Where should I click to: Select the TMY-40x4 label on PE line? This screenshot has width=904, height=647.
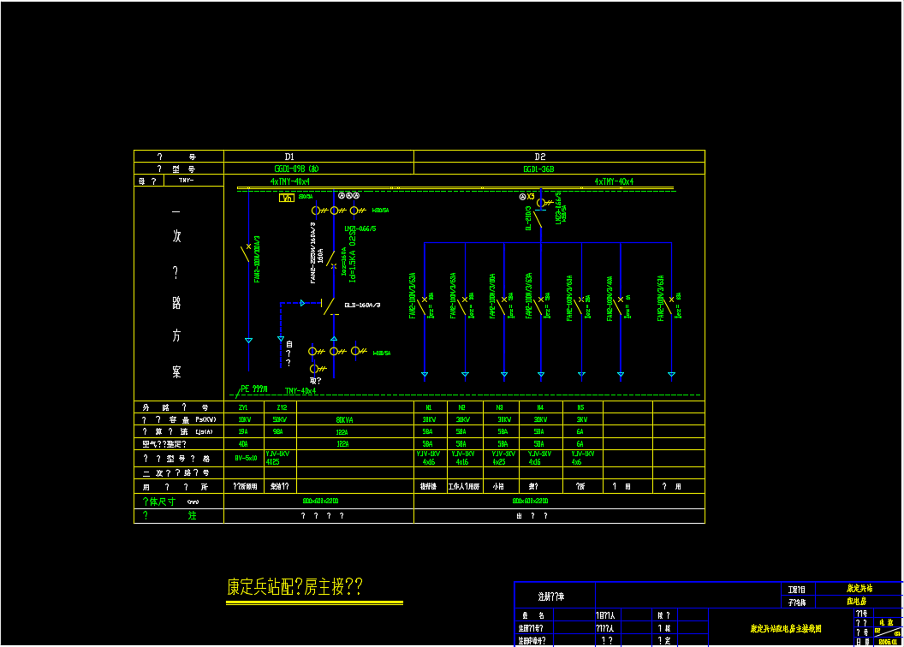click(x=300, y=390)
